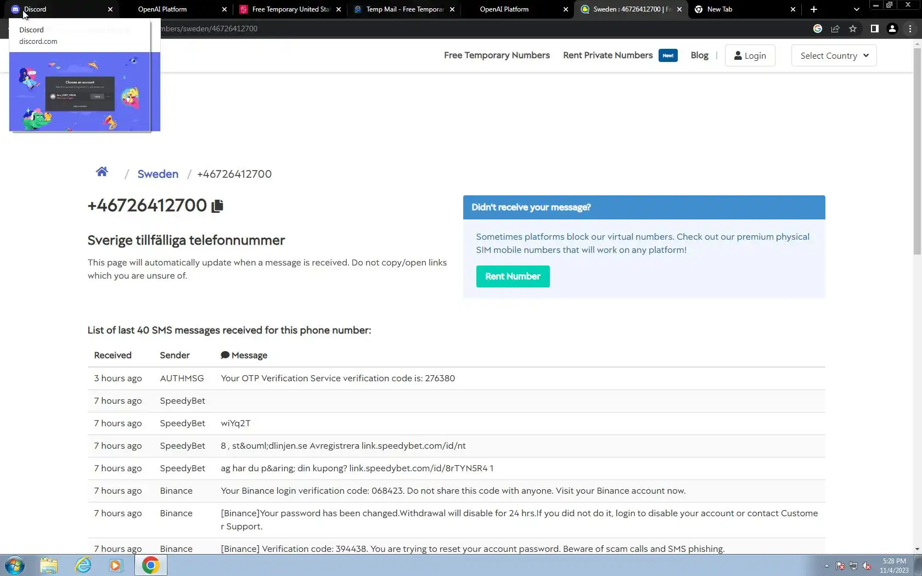Click the Discord tab preview thumbnail
This screenshot has height=576, width=922.
(x=80, y=92)
